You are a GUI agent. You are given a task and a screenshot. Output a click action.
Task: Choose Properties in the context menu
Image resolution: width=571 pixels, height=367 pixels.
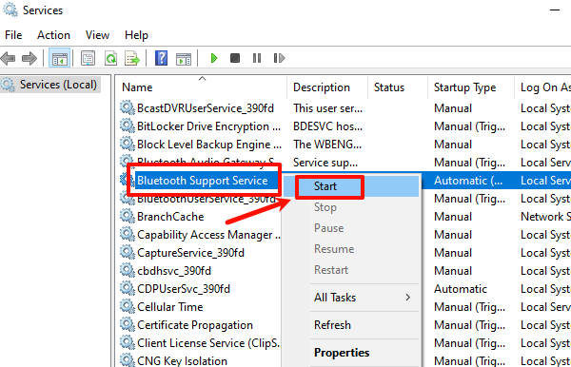[342, 353]
